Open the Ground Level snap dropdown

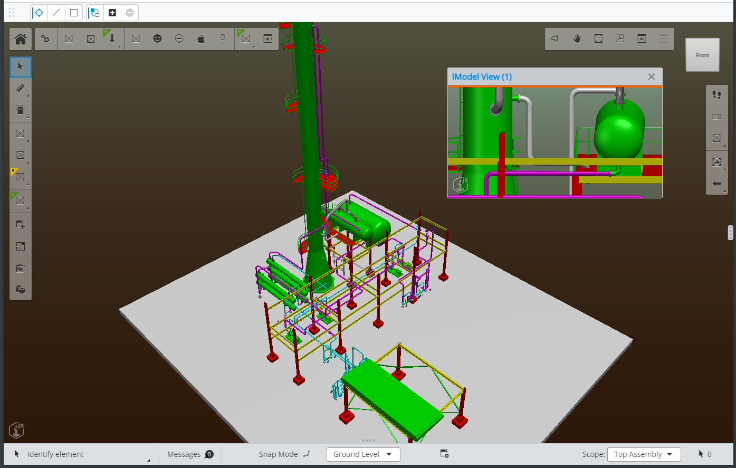(363, 454)
